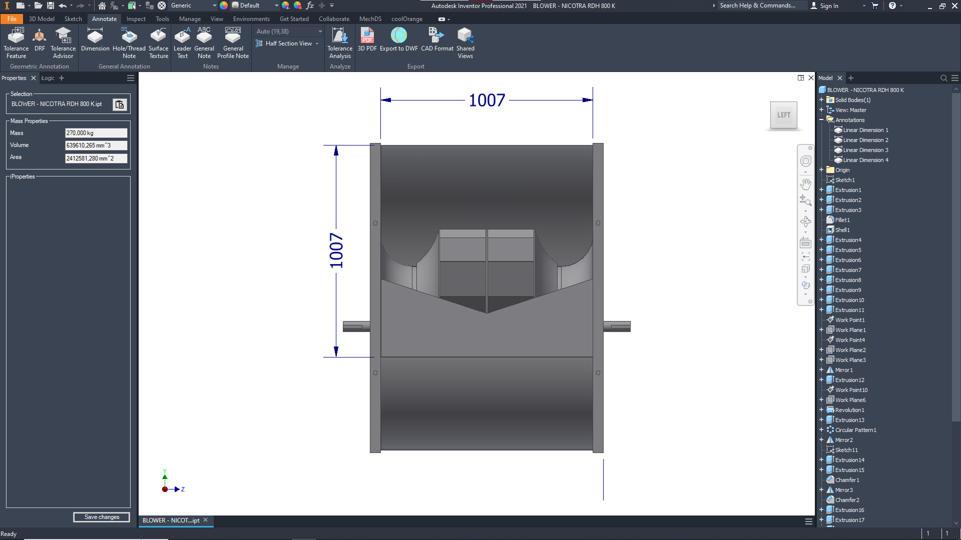Collapse the Annotations folder in browser
The width and height of the screenshot is (961, 540).
[821, 120]
